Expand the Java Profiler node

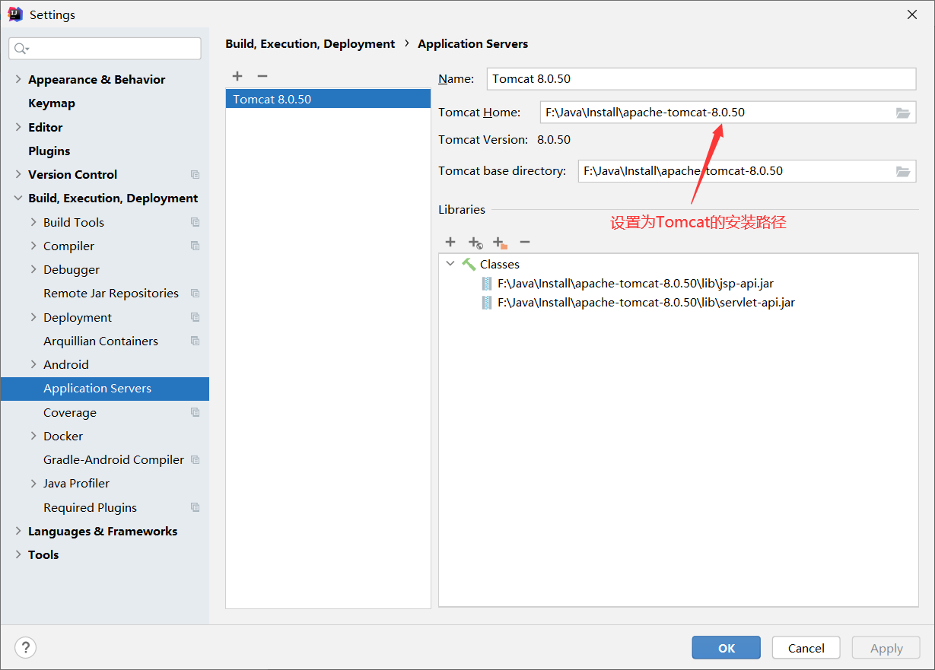point(33,484)
